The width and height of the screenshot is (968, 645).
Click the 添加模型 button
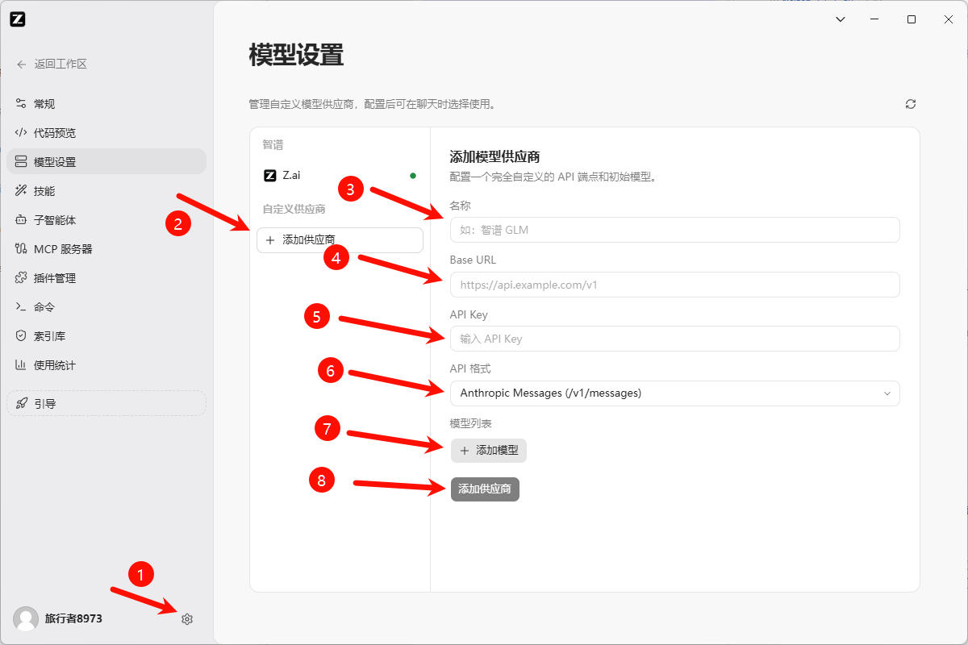click(489, 451)
